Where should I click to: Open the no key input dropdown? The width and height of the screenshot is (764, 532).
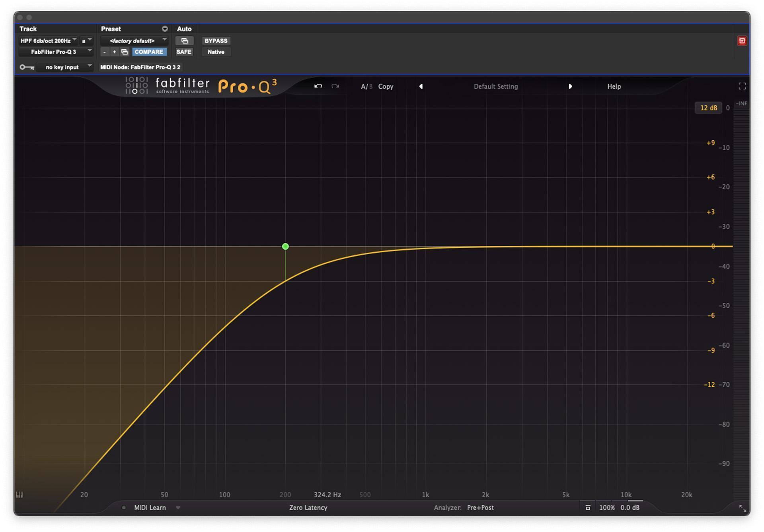[65, 67]
